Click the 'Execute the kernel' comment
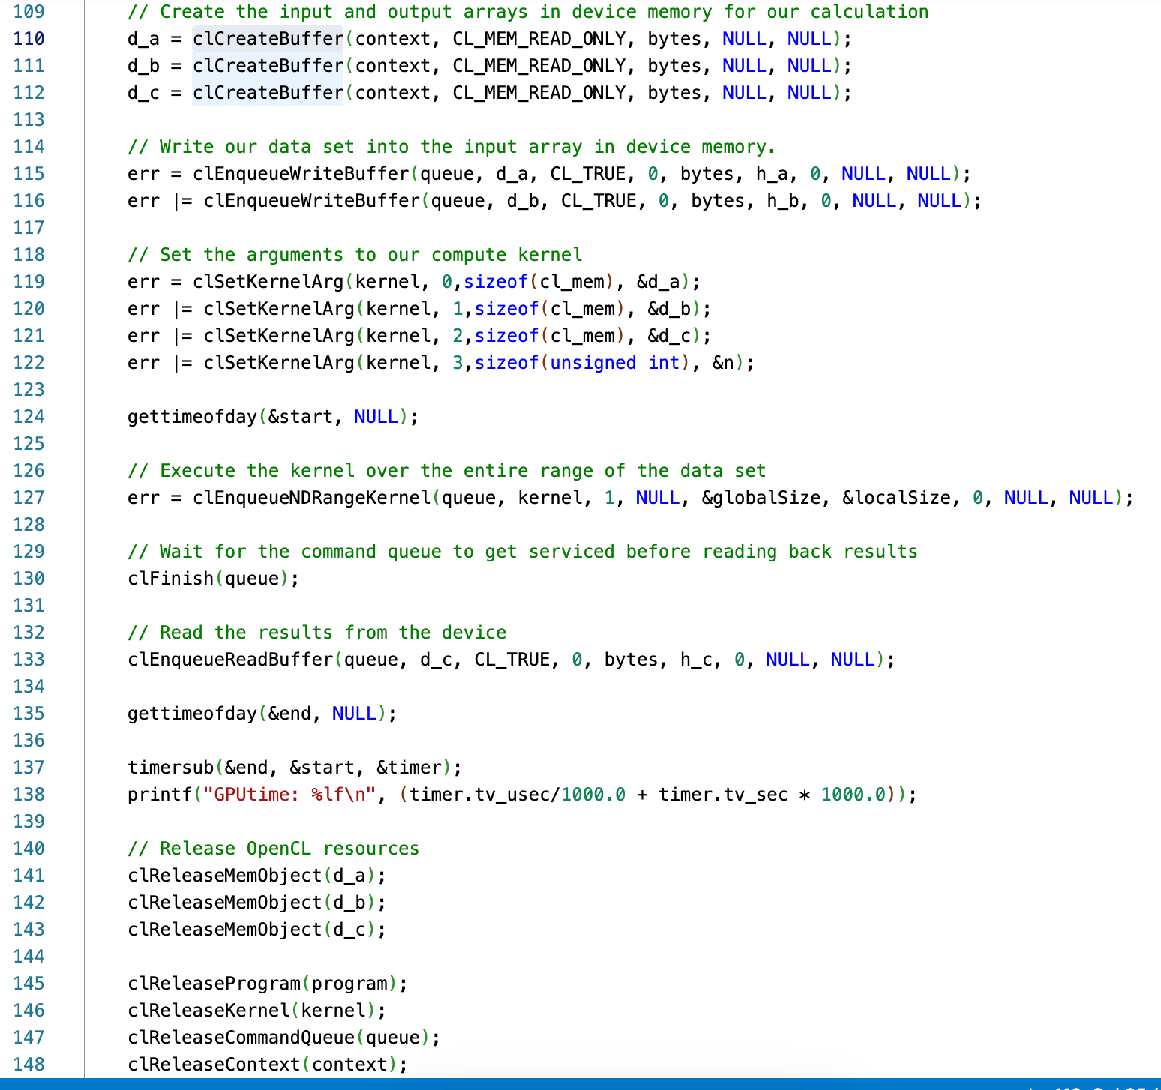1161x1090 pixels. point(446,471)
